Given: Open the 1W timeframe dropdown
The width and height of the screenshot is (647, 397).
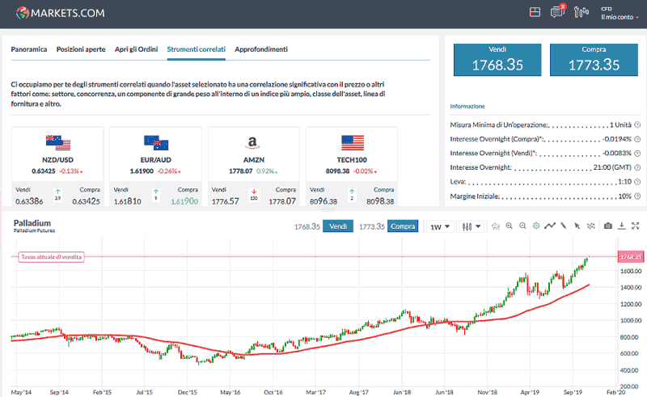Looking at the screenshot, I should 438,226.
